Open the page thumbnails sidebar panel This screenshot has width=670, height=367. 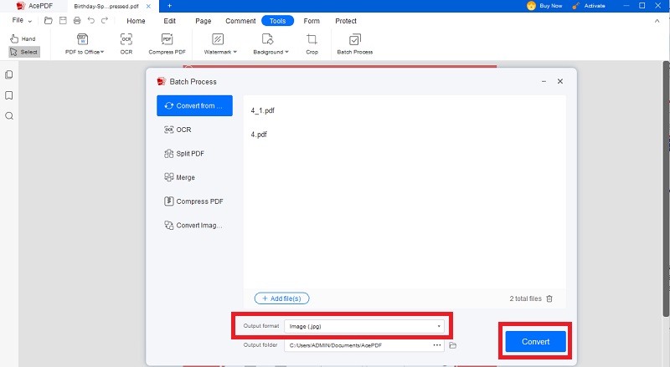click(x=9, y=74)
